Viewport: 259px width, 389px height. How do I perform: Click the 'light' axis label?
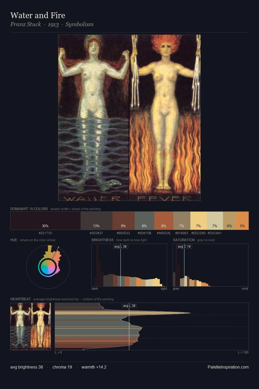point(164,289)
